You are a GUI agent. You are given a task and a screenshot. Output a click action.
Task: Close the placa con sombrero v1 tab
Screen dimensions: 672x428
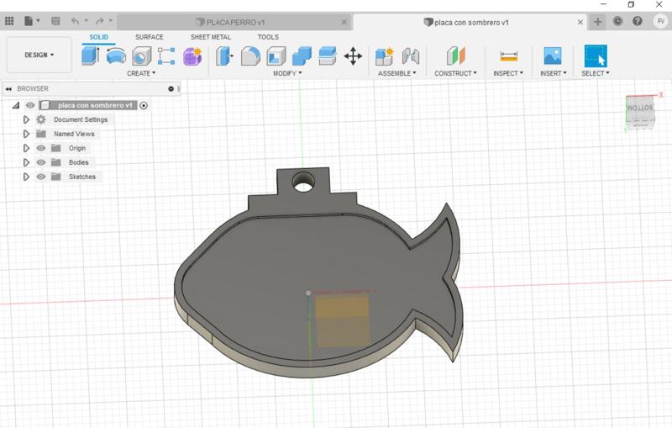click(580, 23)
